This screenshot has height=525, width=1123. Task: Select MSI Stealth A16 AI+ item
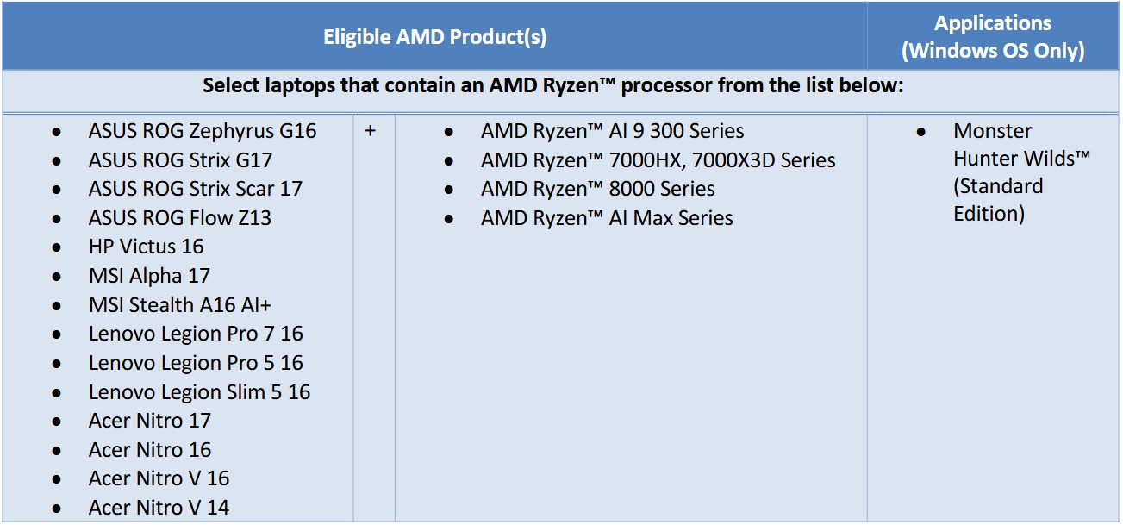[x=180, y=305]
